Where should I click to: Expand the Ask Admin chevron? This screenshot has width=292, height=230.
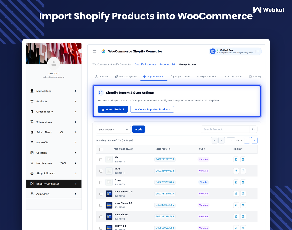75,194
